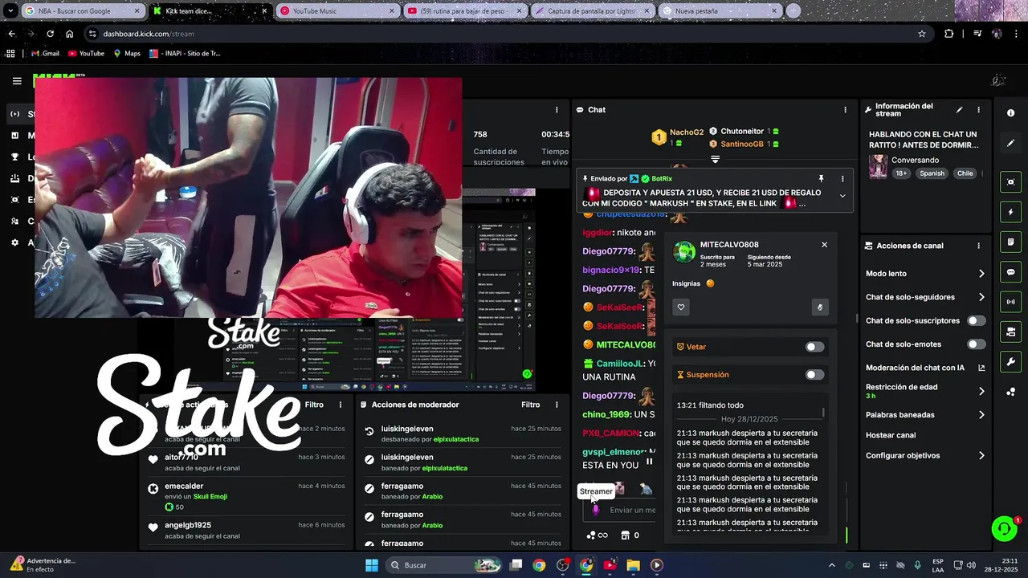
Task: Edit stream information with pencil icon
Action: (959, 110)
